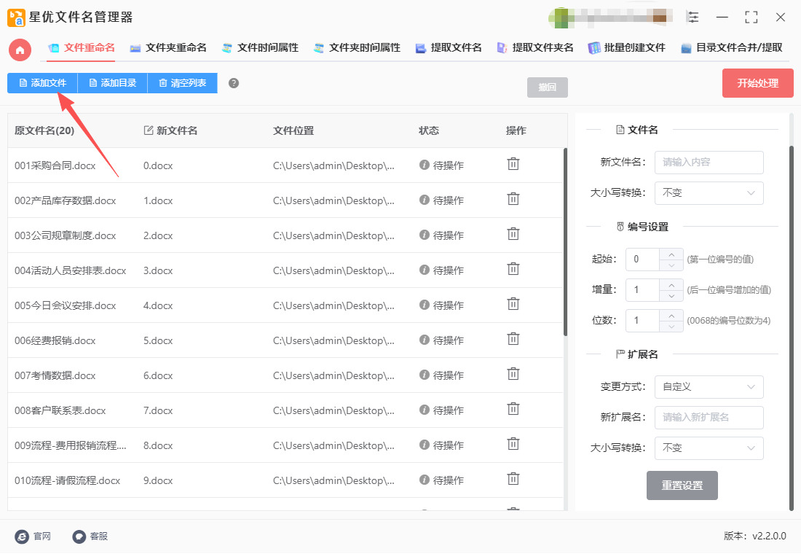Click 重置设置 reset button
Image resolution: width=801 pixels, height=554 pixels.
pos(682,485)
